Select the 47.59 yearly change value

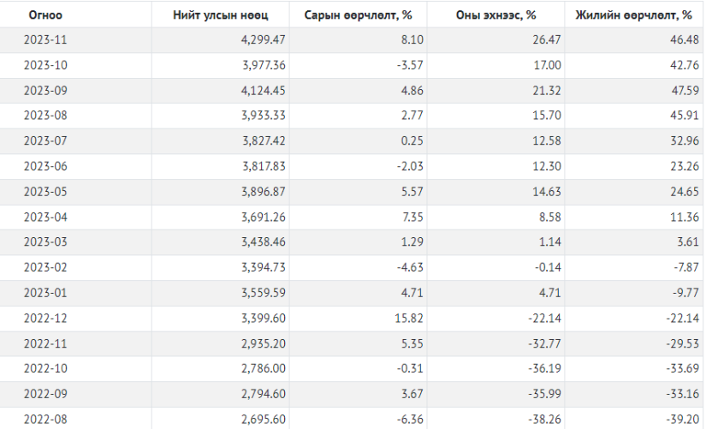(x=685, y=91)
